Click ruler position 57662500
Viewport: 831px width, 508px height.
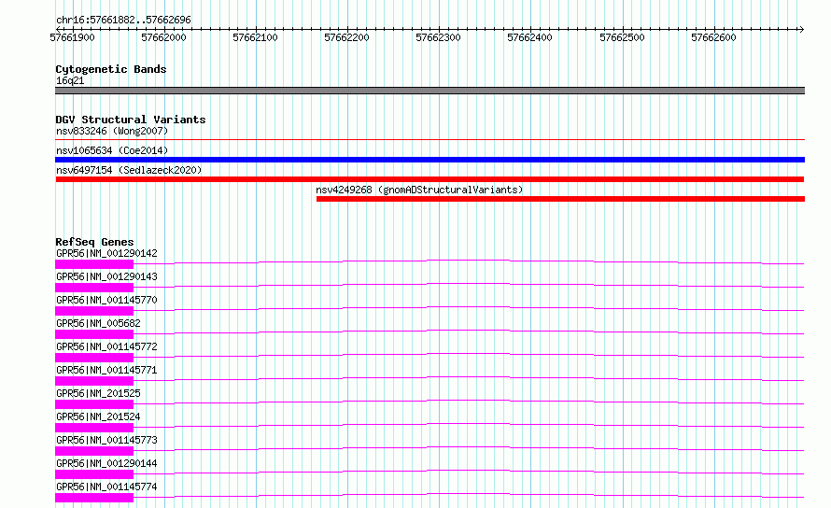coord(622,37)
